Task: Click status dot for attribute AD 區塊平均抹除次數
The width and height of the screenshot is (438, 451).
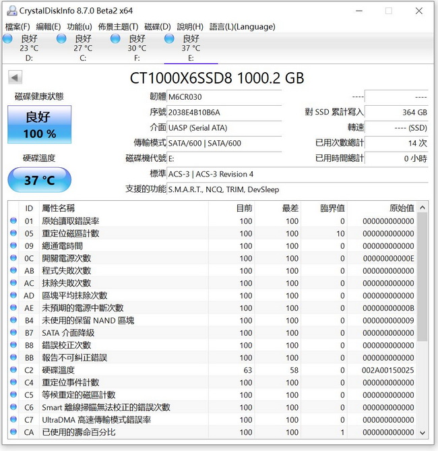Action: point(13,295)
